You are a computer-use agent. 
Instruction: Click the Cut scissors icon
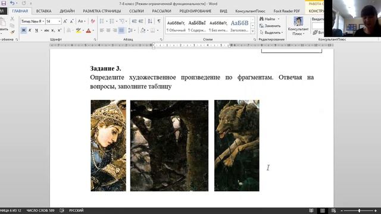click(12, 18)
